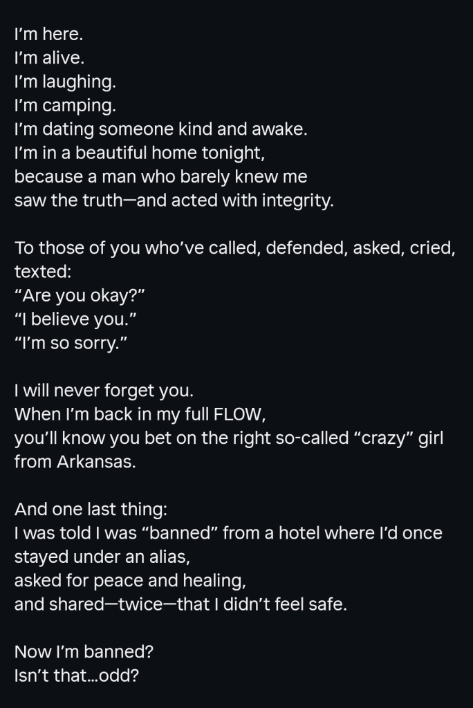The image size is (473, 708).
Task: Click the quote "I believe you."
Action: pyautogui.click(x=75, y=319)
